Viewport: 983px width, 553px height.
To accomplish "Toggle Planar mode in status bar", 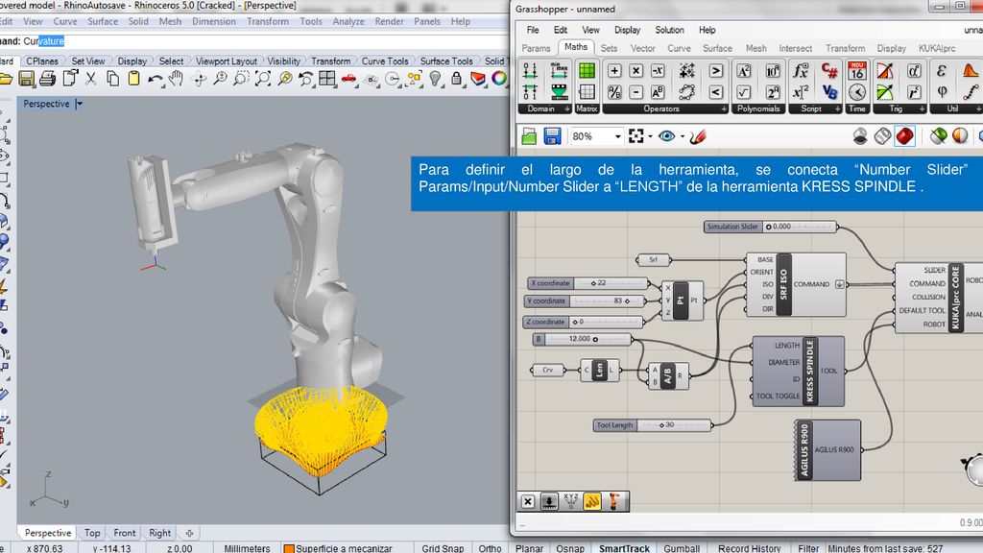I will coord(529,548).
